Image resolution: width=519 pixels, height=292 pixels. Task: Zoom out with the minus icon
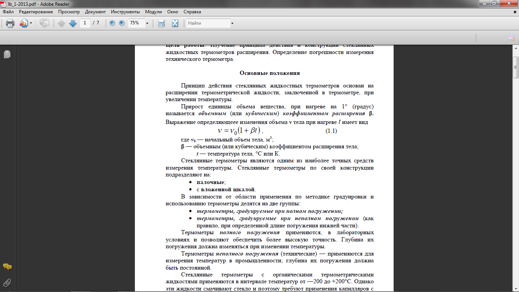tap(112, 23)
